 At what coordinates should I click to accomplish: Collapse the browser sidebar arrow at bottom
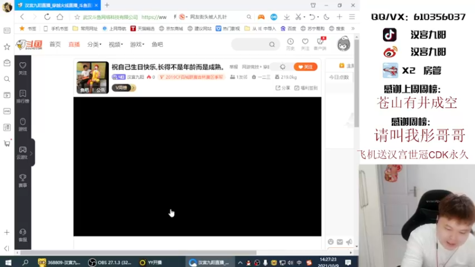click(x=7, y=249)
